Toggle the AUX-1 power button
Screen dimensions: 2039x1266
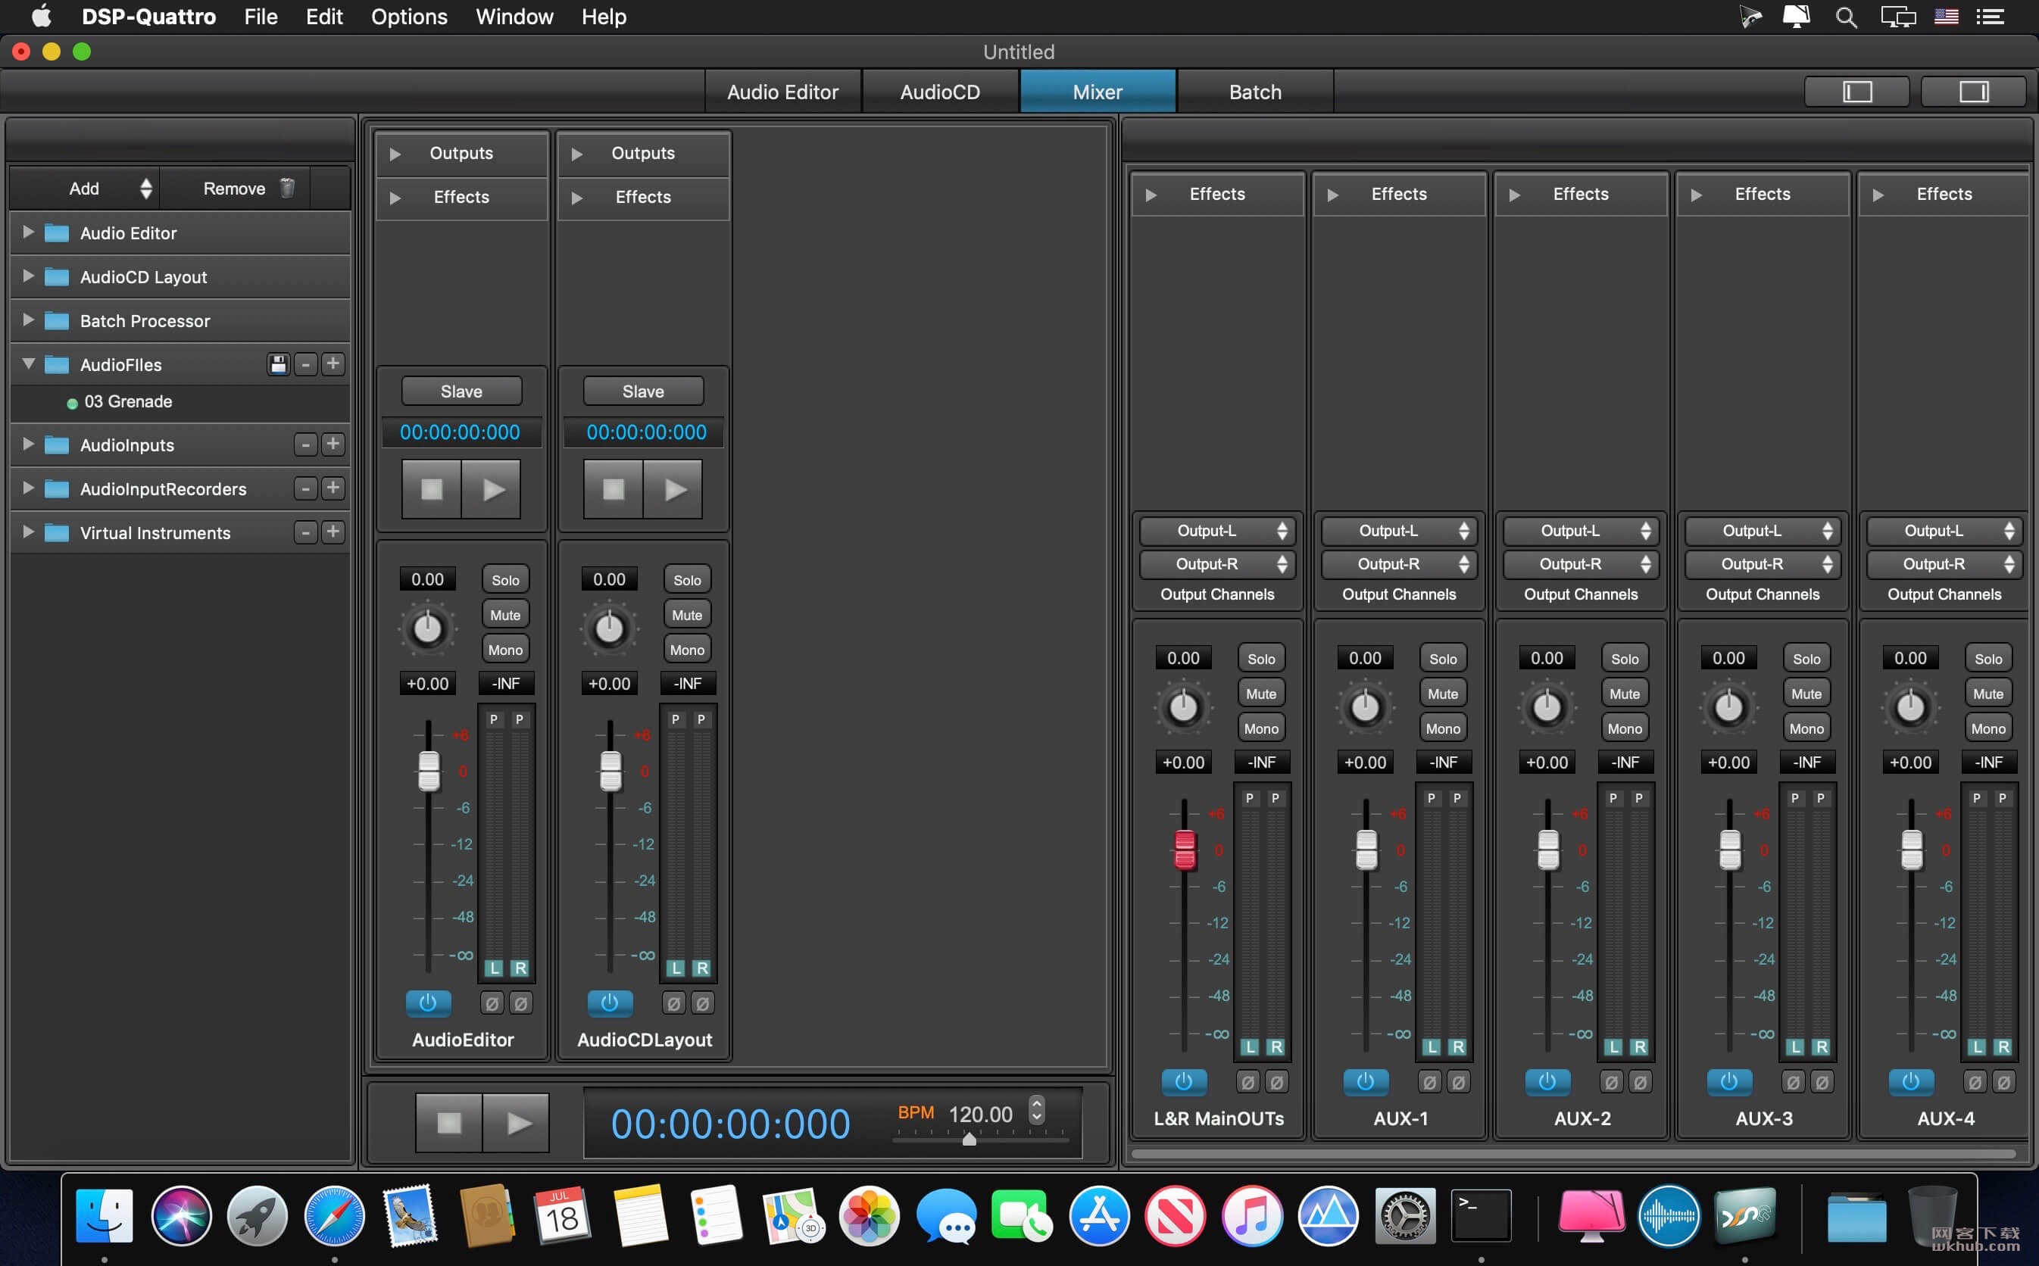(1365, 1081)
